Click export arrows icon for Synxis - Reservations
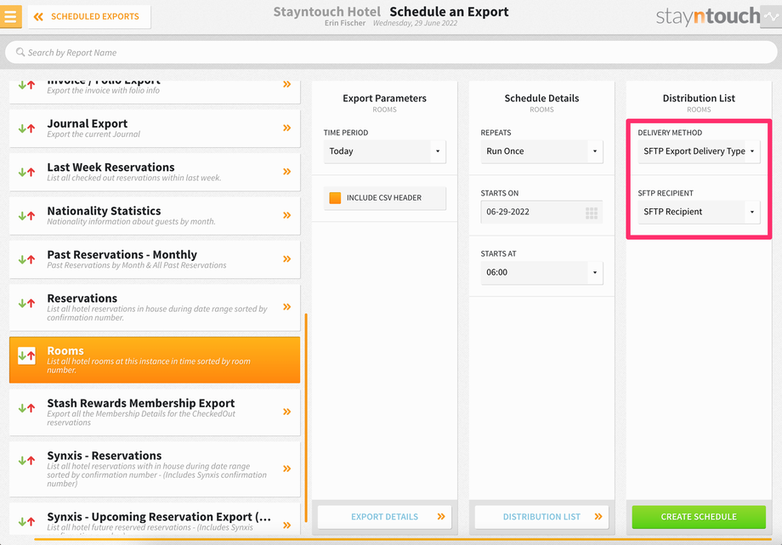782x545 pixels. pos(27,460)
